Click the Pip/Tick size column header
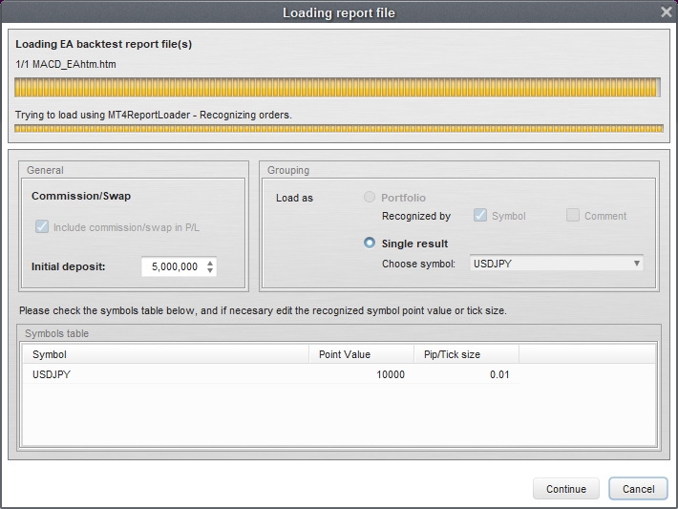Viewport: 678px width, 509px height. 466,354
